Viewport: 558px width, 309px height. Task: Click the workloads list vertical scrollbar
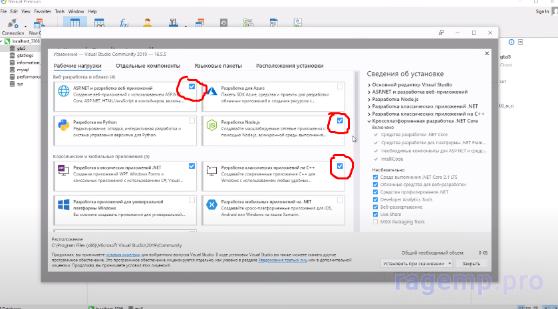[x=356, y=152]
